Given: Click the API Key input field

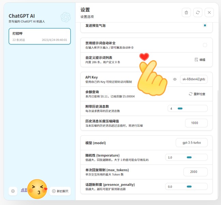Looking at the screenshot, I should 194,79.
